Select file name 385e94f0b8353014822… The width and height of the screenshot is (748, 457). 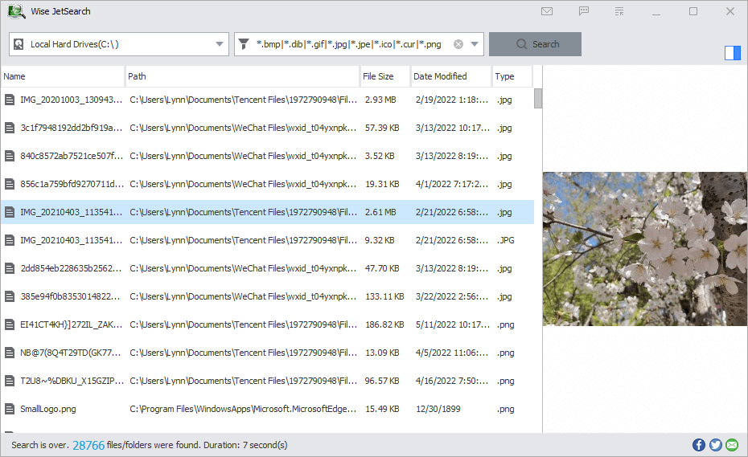(x=71, y=296)
